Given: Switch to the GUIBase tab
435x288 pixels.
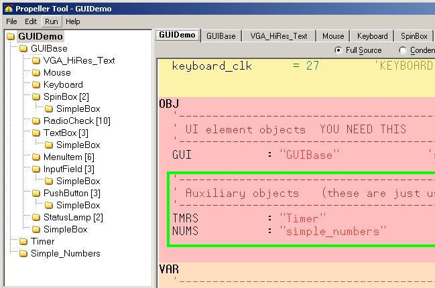Looking at the screenshot, I should click(221, 36).
